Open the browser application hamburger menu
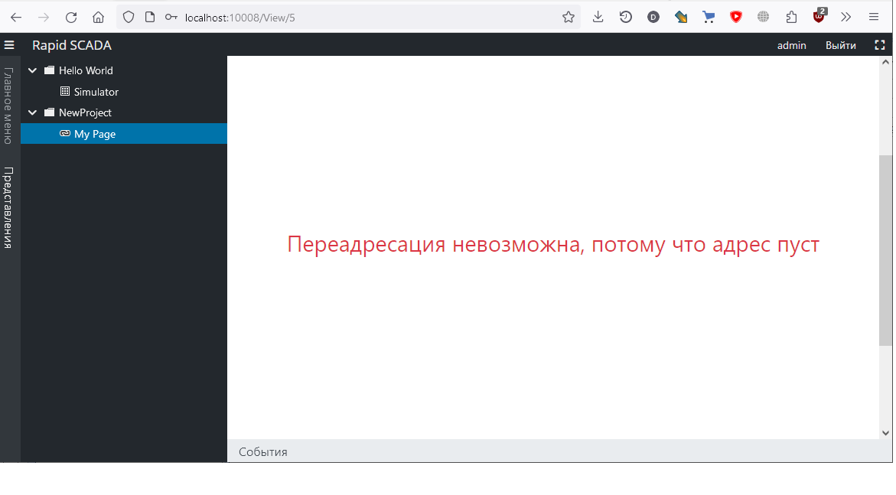 [874, 17]
